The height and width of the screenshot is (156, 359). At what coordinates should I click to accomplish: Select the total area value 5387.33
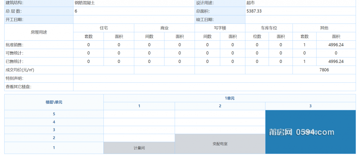pos(254,11)
